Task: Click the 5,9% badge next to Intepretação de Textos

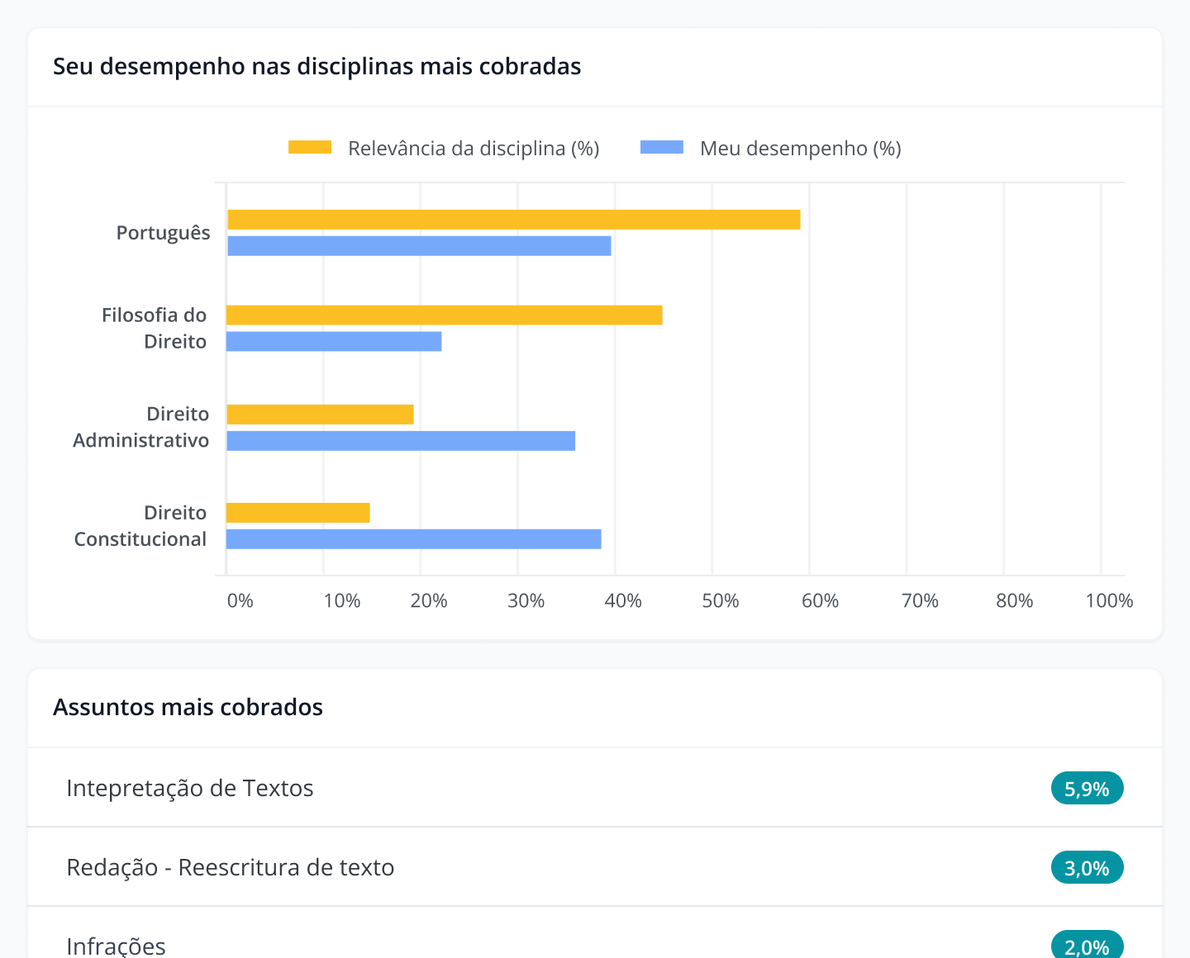Action: pyautogui.click(x=1087, y=788)
